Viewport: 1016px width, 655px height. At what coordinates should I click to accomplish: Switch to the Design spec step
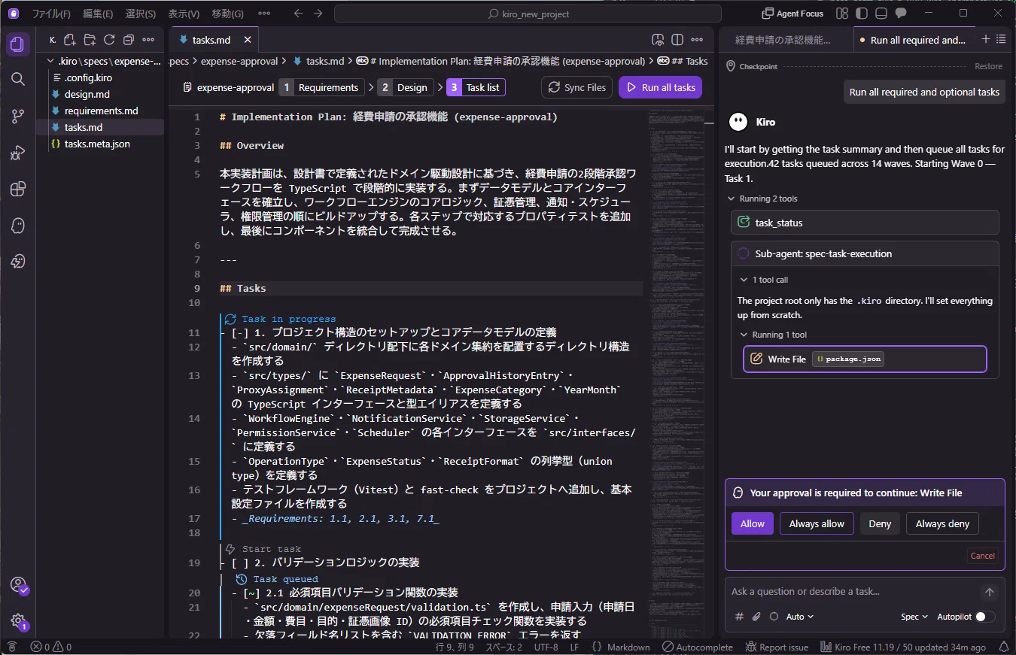[405, 87]
